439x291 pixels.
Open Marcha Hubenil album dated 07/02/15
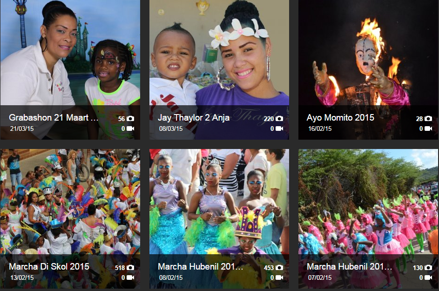(x=349, y=267)
